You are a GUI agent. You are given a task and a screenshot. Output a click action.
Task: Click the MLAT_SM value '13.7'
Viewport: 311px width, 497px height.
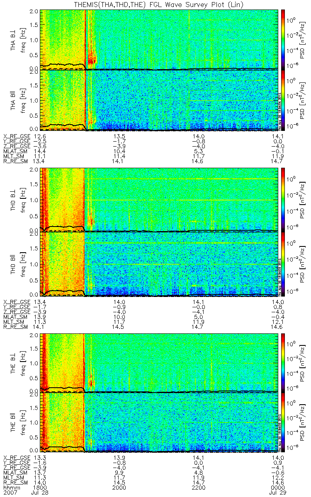point(39,473)
